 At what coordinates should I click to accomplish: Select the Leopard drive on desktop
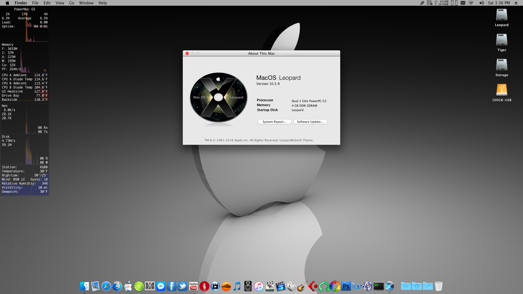click(501, 17)
